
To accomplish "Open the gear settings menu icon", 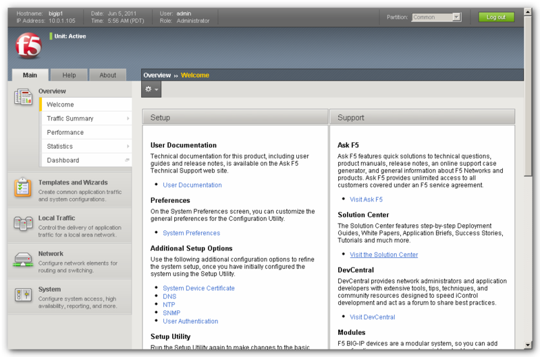I will pyautogui.click(x=148, y=89).
